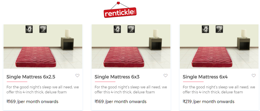Click the red mattress in the third card
The height and width of the screenshot is (111, 260).
(212, 57)
